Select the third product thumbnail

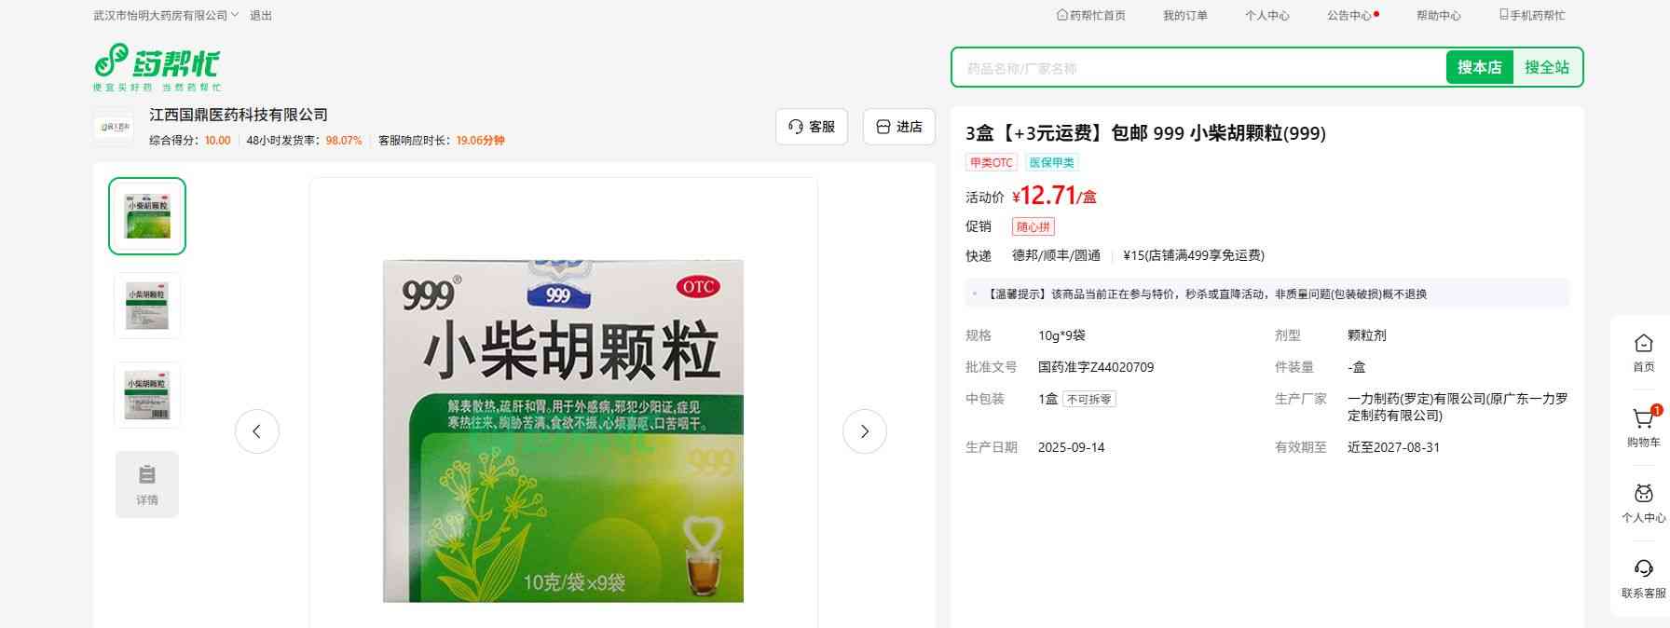pos(147,395)
